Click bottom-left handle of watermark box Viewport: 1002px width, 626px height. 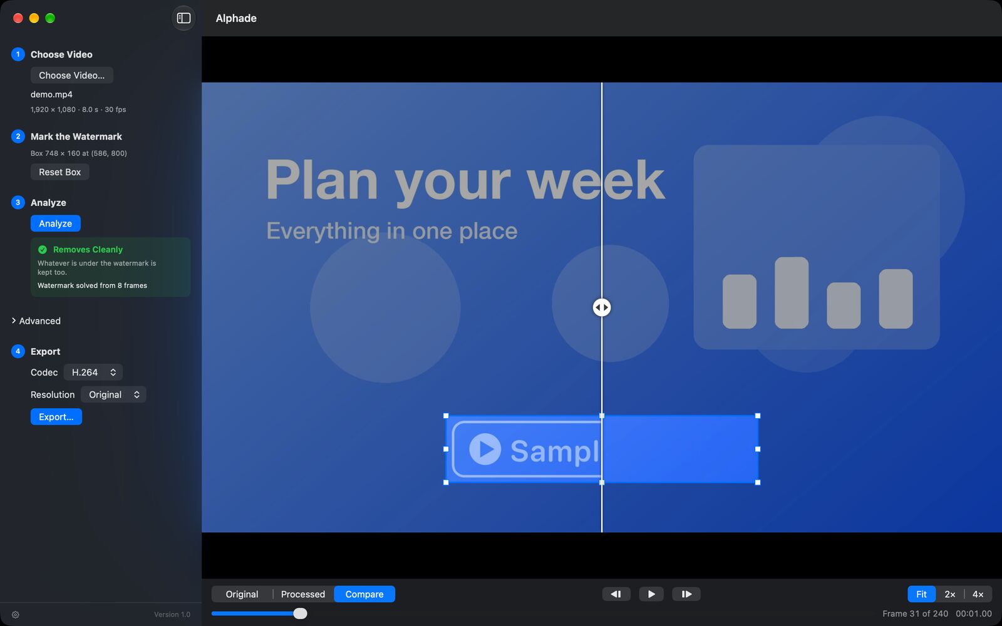(446, 483)
